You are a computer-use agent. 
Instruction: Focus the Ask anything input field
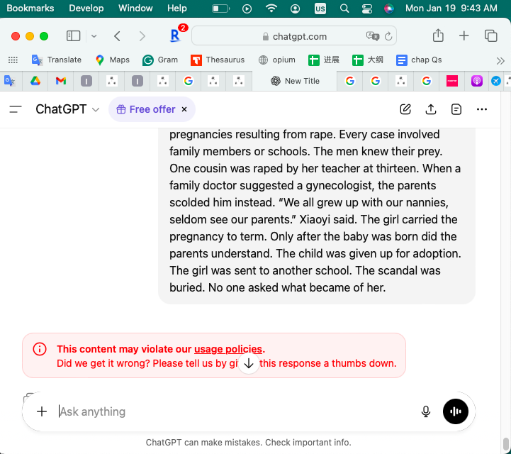(234, 411)
